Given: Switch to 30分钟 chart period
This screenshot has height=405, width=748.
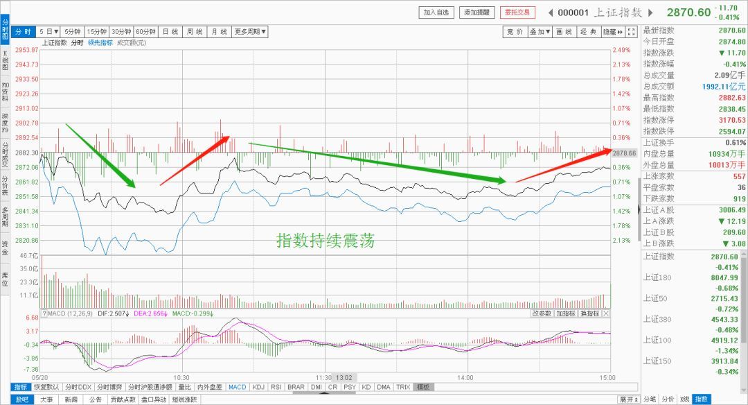Looking at the screenshot, I should [x=121, y=31].
